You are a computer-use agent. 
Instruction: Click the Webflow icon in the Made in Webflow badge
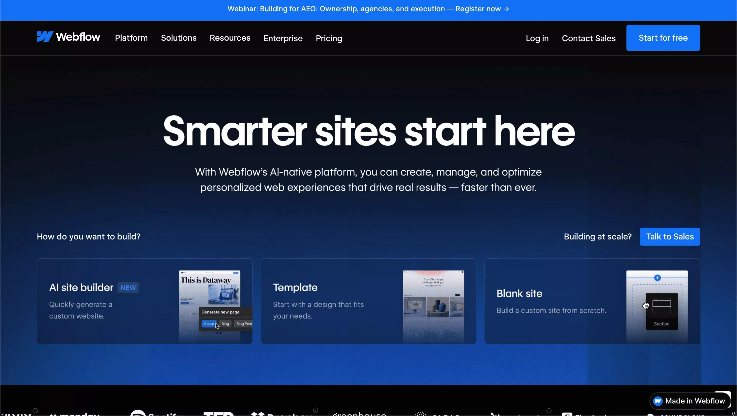point(658,401)
